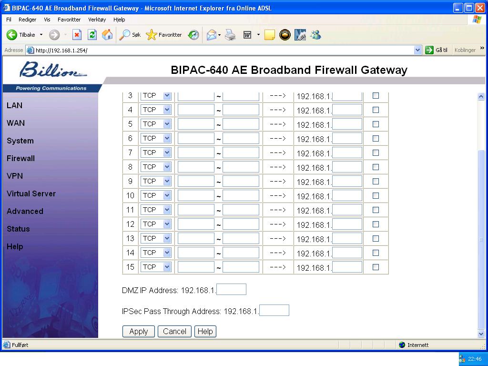The image size is (488, 366).
Task: Open the VPN sidebar section
Action: point(15,176)
